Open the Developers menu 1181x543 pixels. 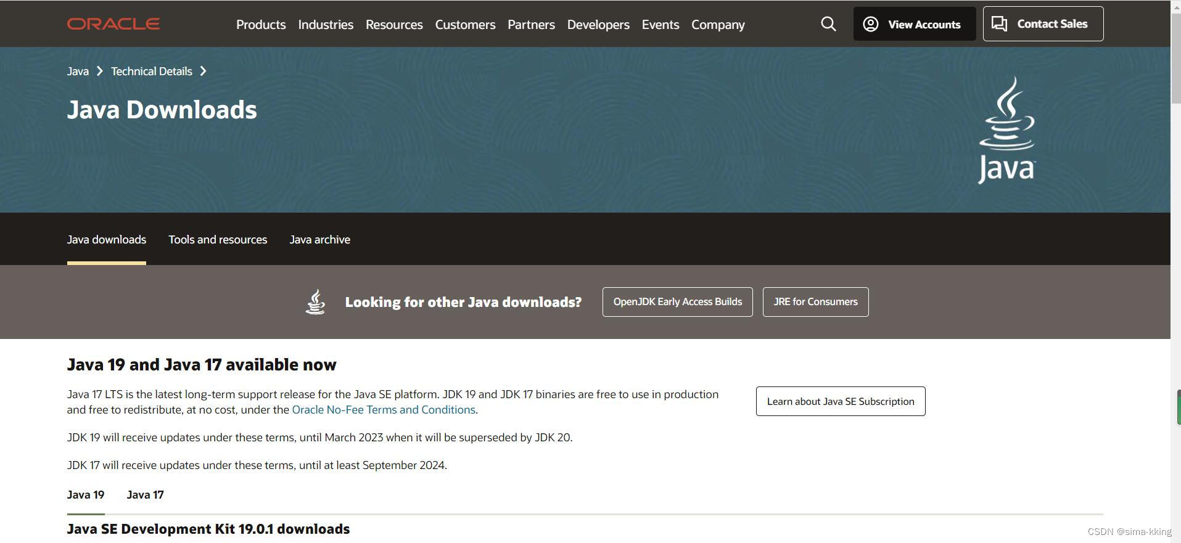point(598,25)
